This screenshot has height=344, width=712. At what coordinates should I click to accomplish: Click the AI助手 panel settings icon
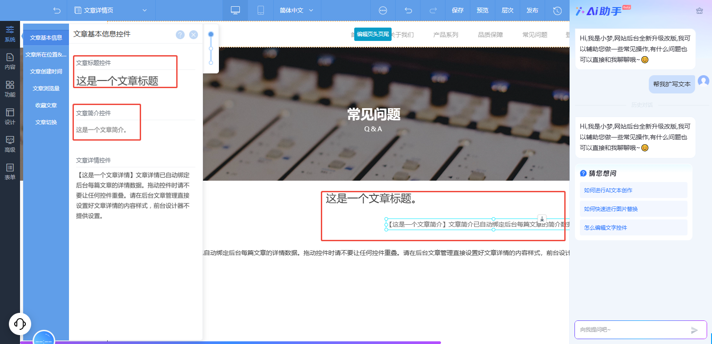pyautogui.click(x=699, y=11)
